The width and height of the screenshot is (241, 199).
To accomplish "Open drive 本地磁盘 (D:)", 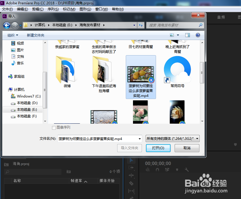I will pos(24,103).
